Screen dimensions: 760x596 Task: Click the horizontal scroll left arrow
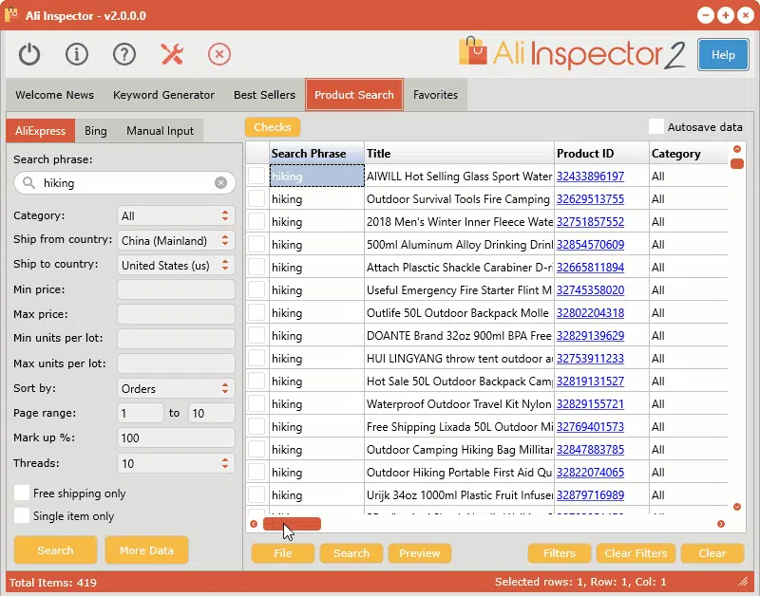click(x=254, y=524)
